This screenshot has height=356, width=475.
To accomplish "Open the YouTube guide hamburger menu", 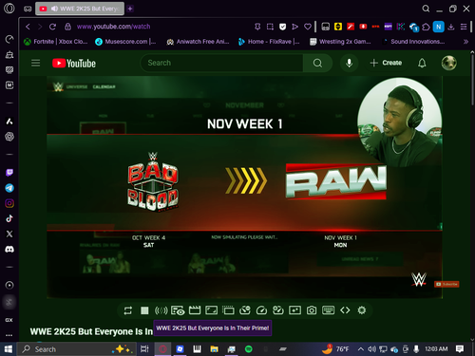I will (x=35, y=63).
